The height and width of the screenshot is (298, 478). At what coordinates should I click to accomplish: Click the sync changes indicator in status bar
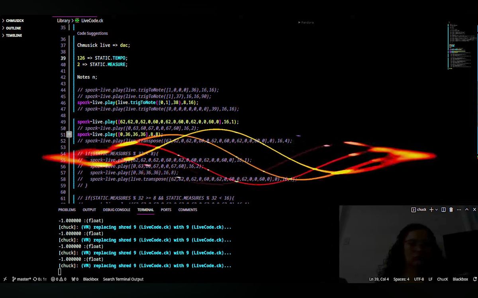[x=40, y=279]
